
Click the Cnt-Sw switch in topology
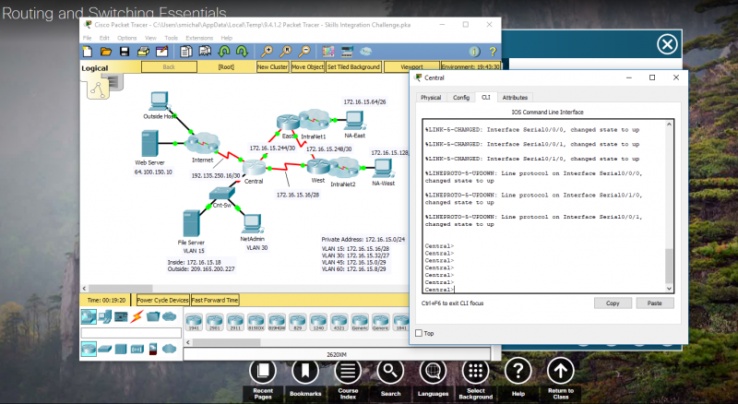pos(221,193)
